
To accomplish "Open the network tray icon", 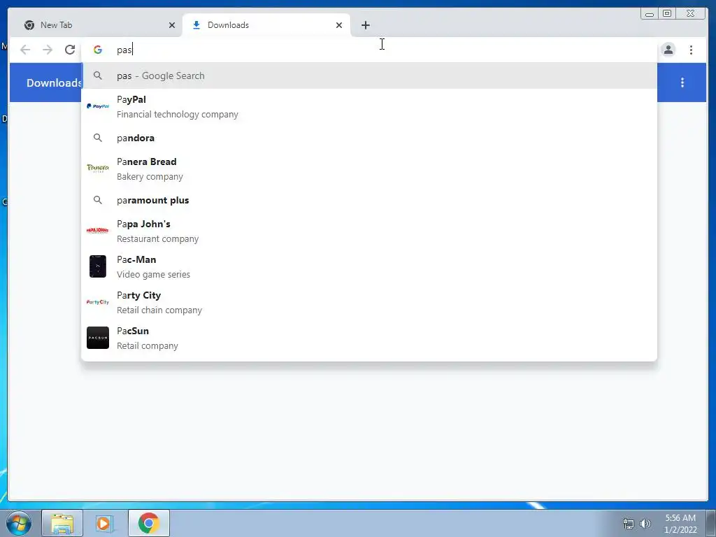I will click(629, 524).
